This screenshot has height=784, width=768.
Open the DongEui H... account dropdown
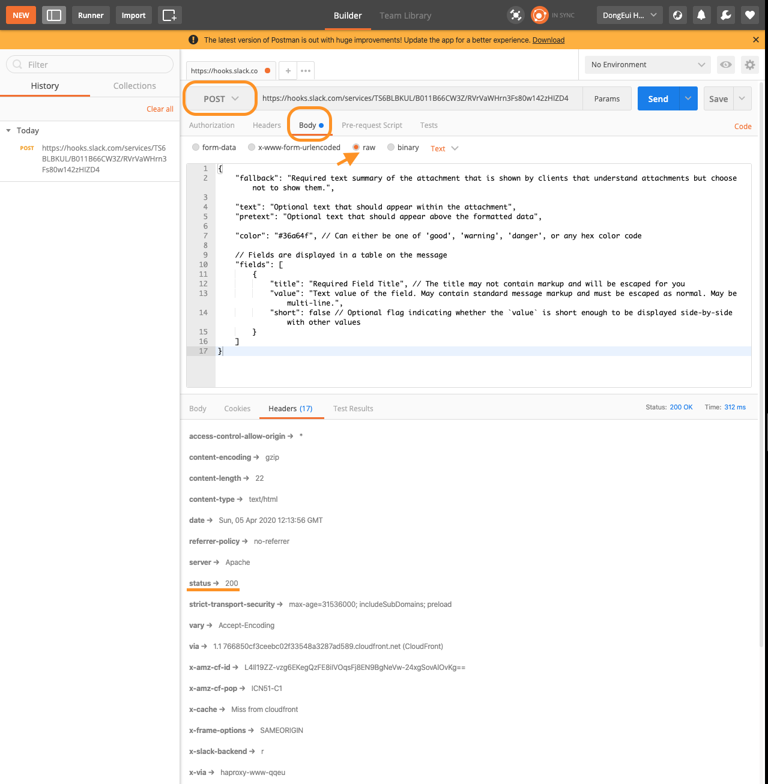coord(629,15)
